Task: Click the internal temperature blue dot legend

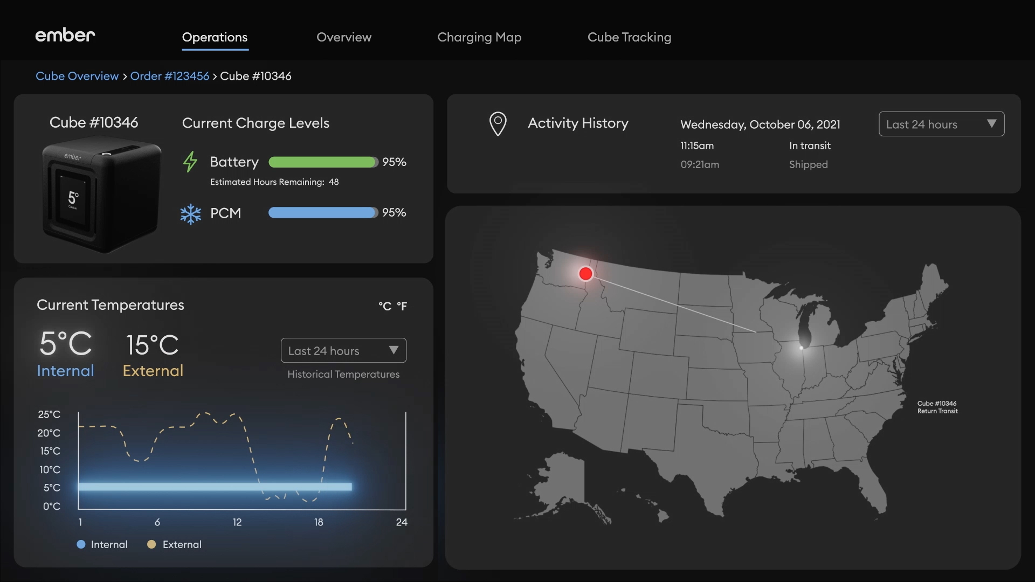Action: point(80,543)
